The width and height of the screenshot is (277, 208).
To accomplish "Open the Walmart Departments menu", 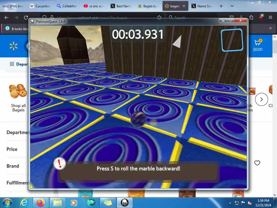I will pyautogui.click(x=19, y=64).
